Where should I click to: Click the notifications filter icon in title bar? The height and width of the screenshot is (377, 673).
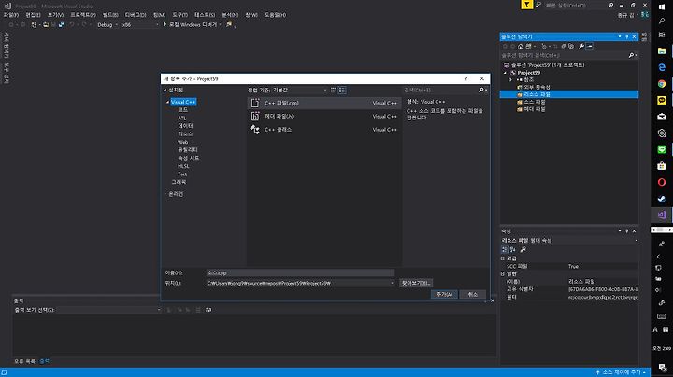pos(526,5)
